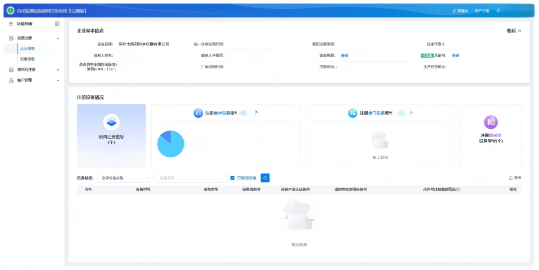Collapse the sidebar with the fold icon
This screenshot has width=539, height=270.
tap(57, 24)
